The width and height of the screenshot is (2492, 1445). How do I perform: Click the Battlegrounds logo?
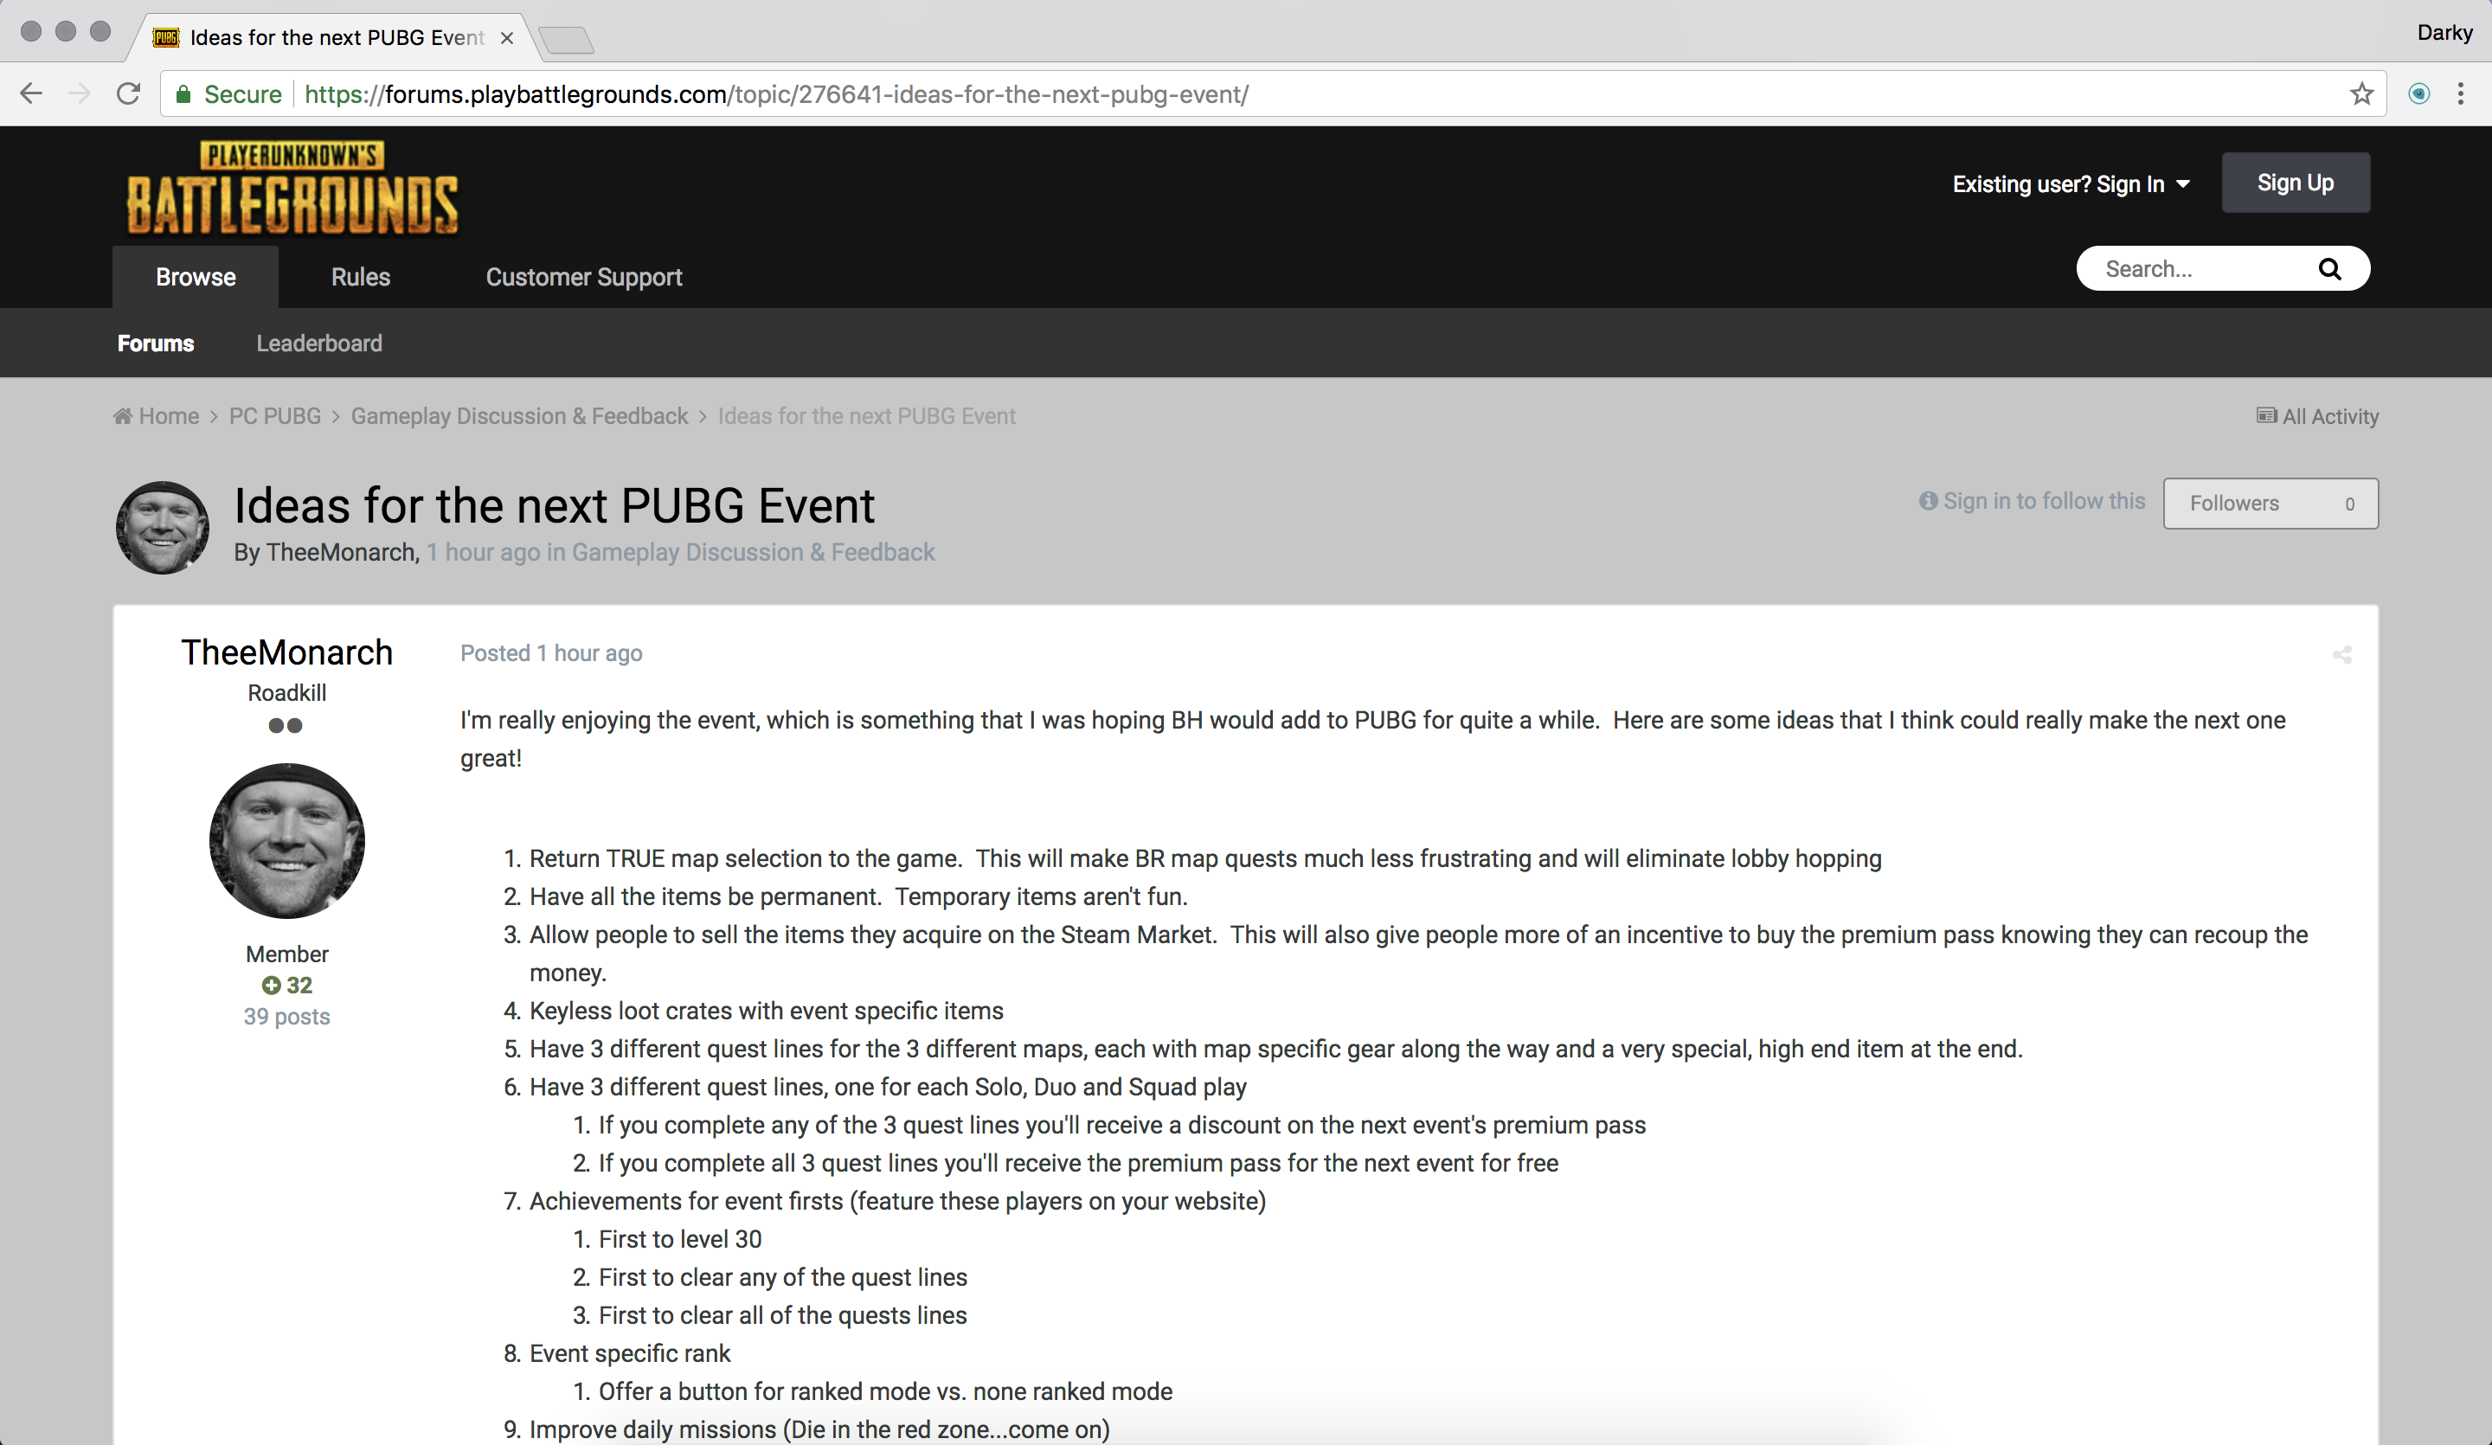click(x=292, y=188)
